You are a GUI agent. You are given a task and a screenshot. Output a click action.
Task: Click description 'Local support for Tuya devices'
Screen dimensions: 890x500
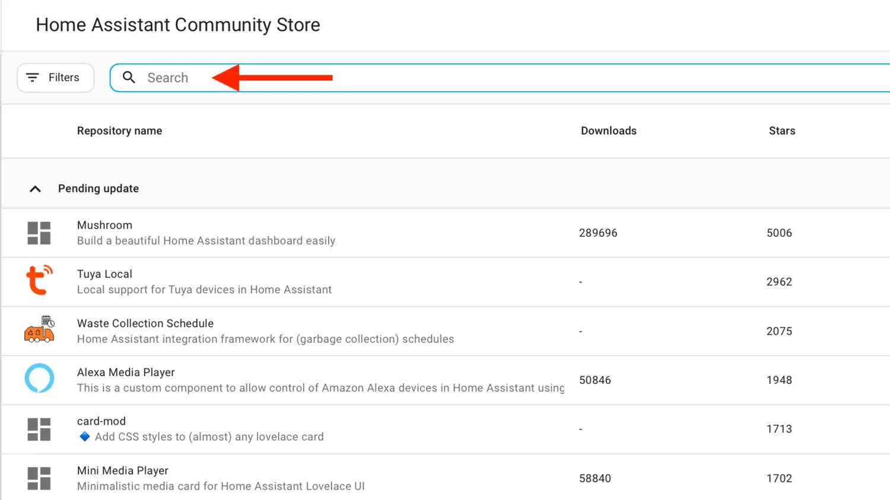(204, 290)
